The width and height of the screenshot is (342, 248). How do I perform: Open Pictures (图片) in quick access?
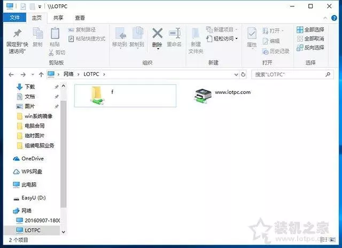pos(30,106)
